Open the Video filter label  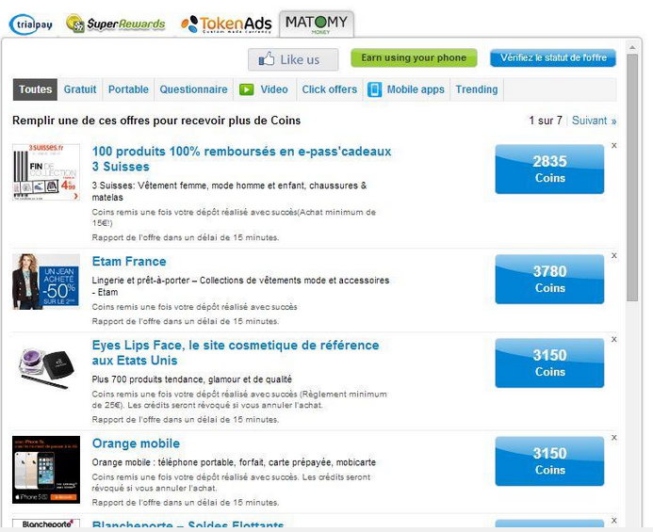click(274, 89)
